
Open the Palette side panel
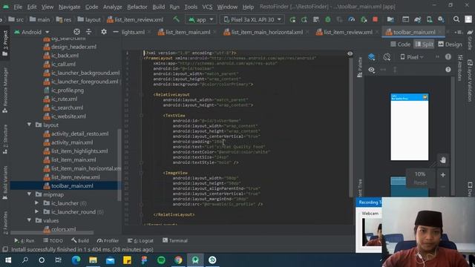point(360,67)
